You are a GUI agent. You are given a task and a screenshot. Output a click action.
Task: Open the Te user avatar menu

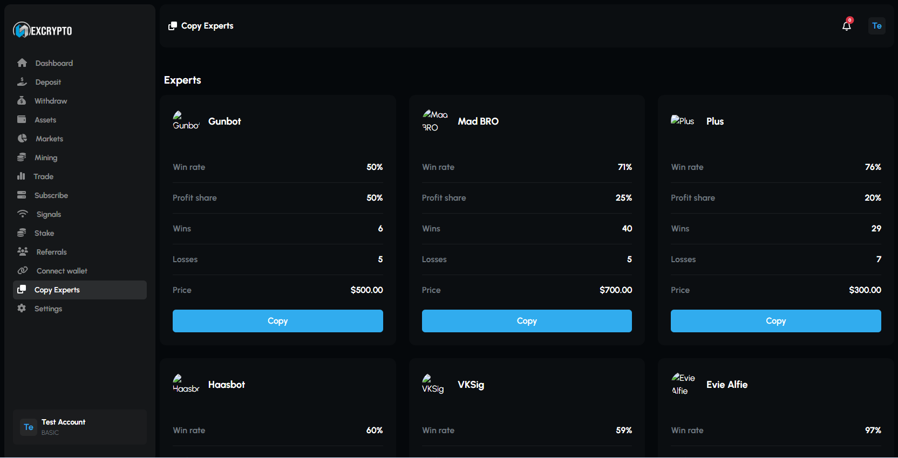point(877,26)
